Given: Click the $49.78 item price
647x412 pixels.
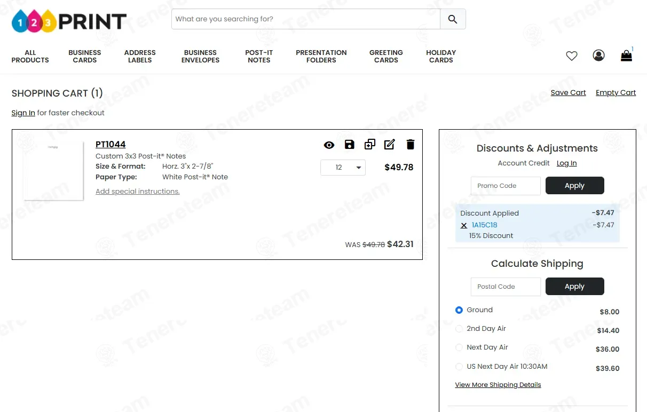Looking at the screenshot, I should 399,168.
